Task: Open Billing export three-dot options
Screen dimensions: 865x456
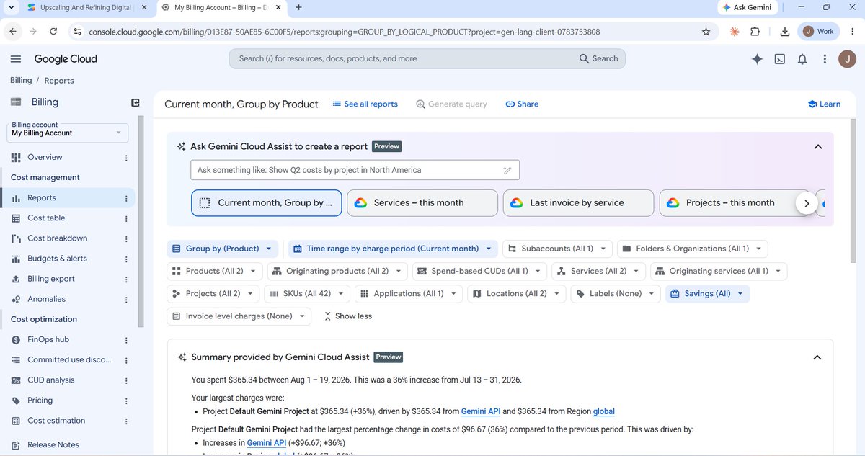Action: point(126,280)
